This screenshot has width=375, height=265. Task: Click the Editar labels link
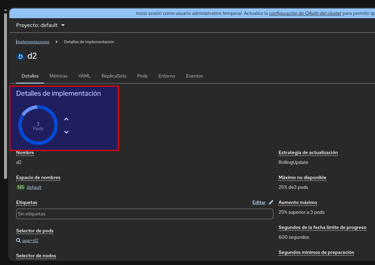[259, 202]
